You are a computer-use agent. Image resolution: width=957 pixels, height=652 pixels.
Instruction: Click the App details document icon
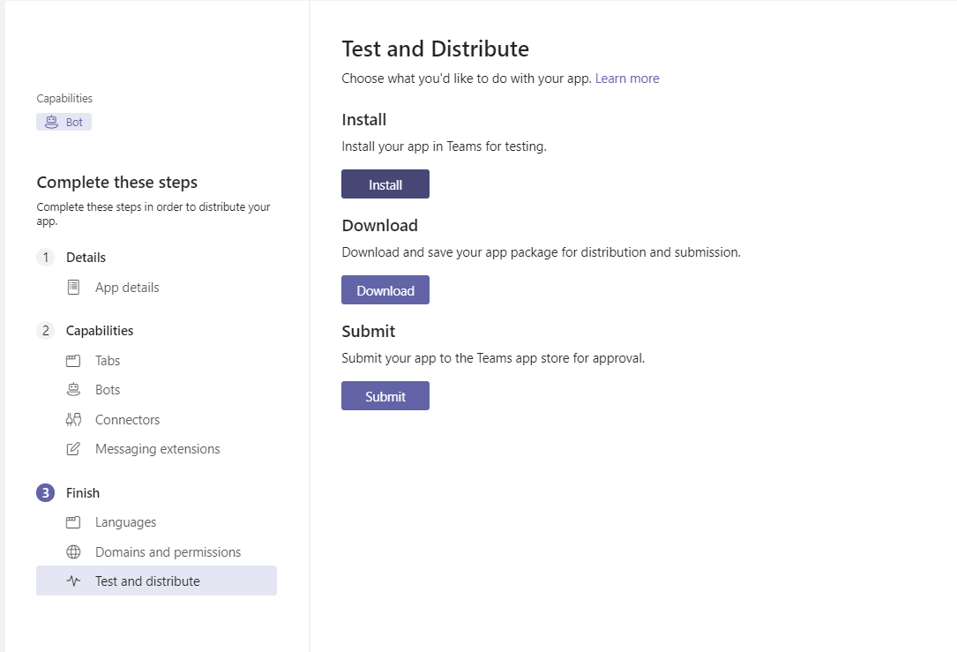[74, 288]
